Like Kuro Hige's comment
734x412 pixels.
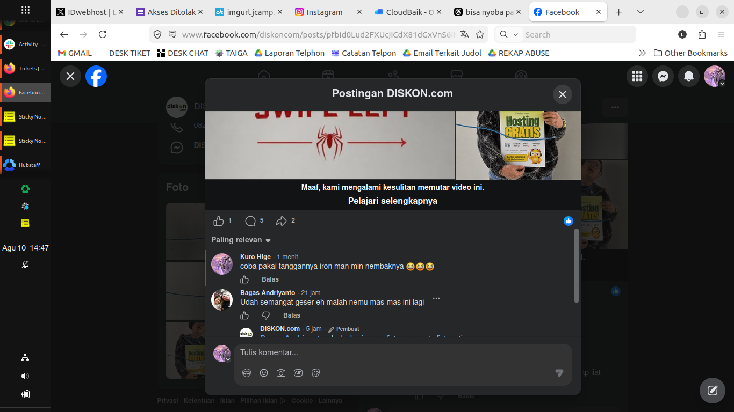click(244, 279)
